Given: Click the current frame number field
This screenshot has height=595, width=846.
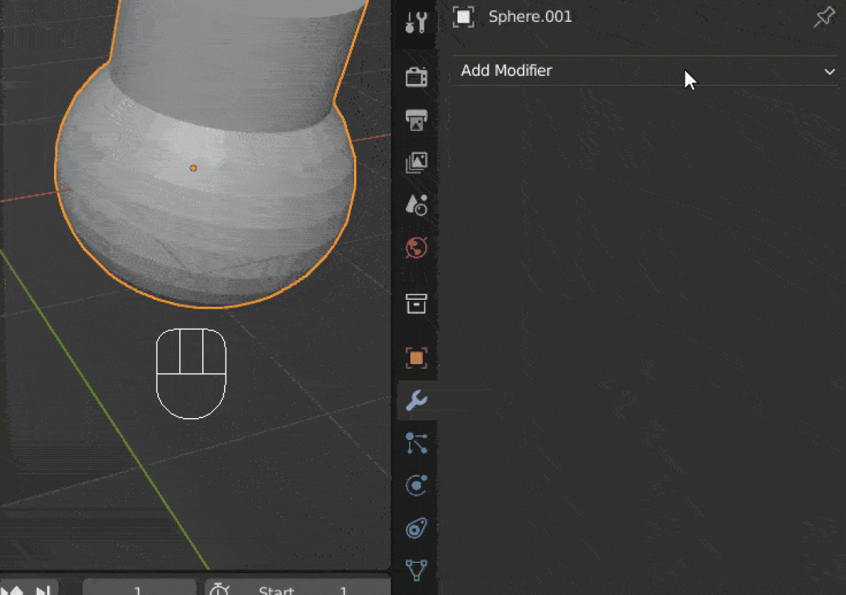Looking at the screenshot, I should (x=139, y=590).
